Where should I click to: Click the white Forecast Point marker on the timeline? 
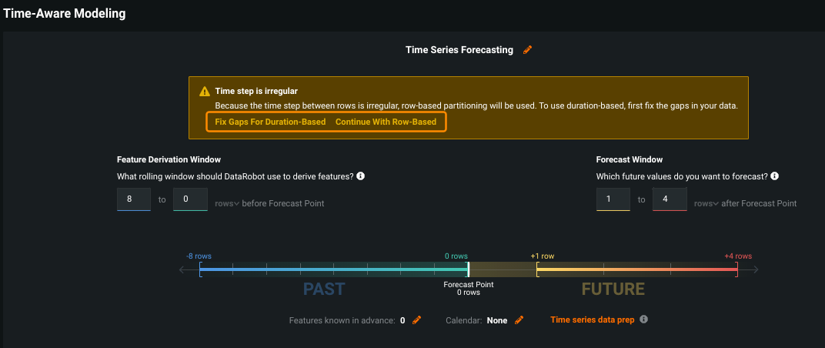[468, 269]
